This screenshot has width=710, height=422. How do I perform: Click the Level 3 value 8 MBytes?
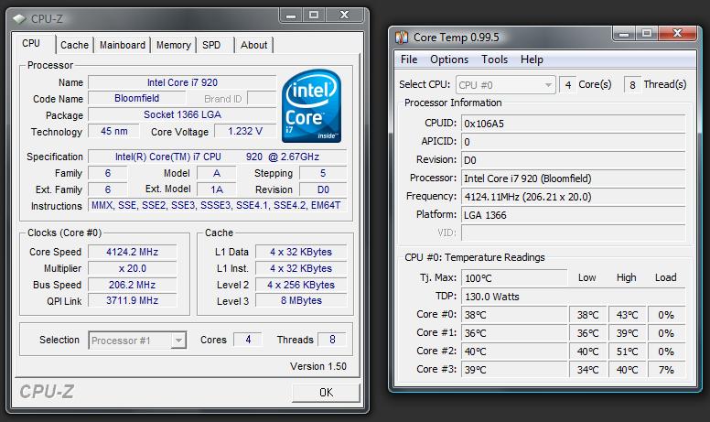coord(301,300)
